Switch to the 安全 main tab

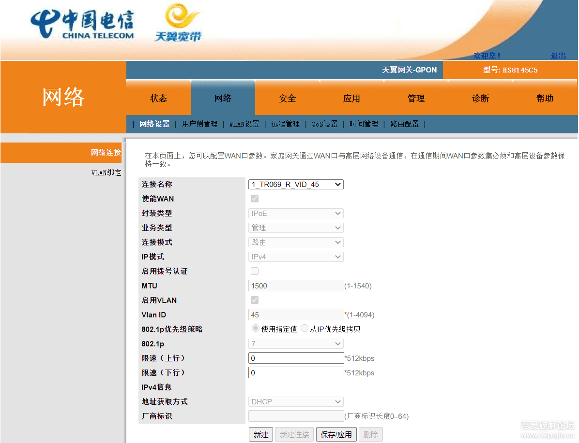tap(287, 98)
